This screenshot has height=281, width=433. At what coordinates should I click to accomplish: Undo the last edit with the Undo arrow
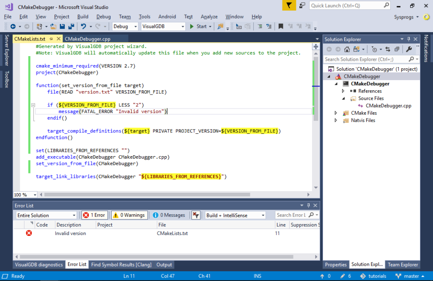83,27
